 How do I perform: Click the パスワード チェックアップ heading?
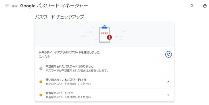[x=60, y=17]
